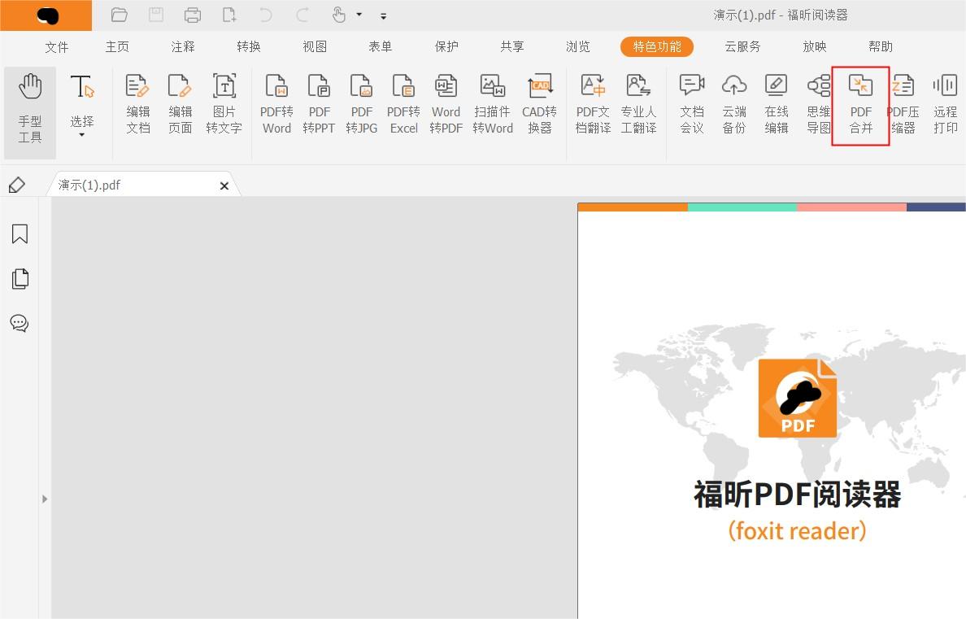Expand the 选择 tool dropdown
Image resolution: width=966 pixels, height=619 pixels.
pos(81,135)
